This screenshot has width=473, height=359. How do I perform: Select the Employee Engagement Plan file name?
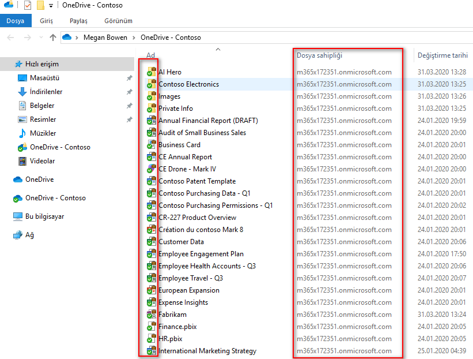click(201, 254)
